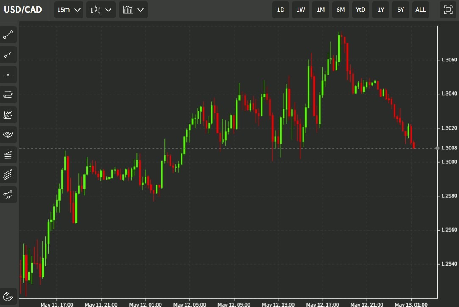
Task: Open the candlestick chart type dropdown
Action: tap(101, 10)
